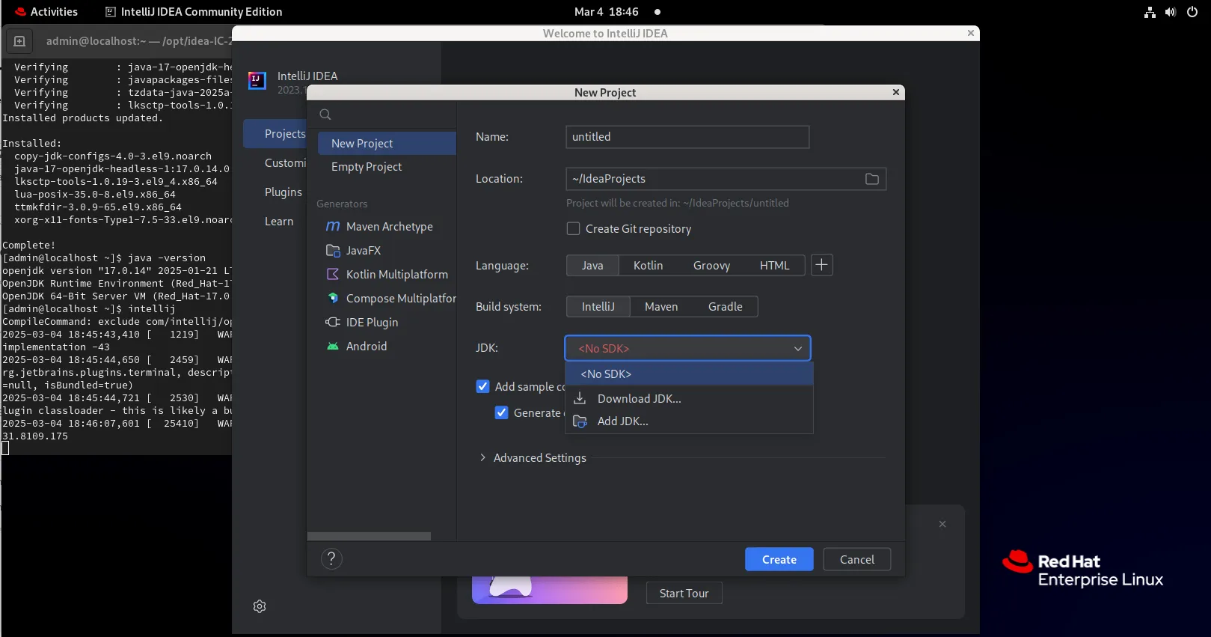This screenshot has height=637, width=1211.
Task: Click the IntelliJ IDEA logo icon
Action: pyautogui.click(x=257, y=81)
